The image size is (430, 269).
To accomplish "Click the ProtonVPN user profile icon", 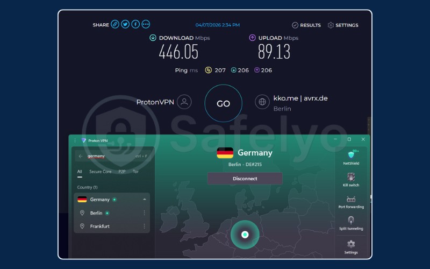I will click(184, 102).
